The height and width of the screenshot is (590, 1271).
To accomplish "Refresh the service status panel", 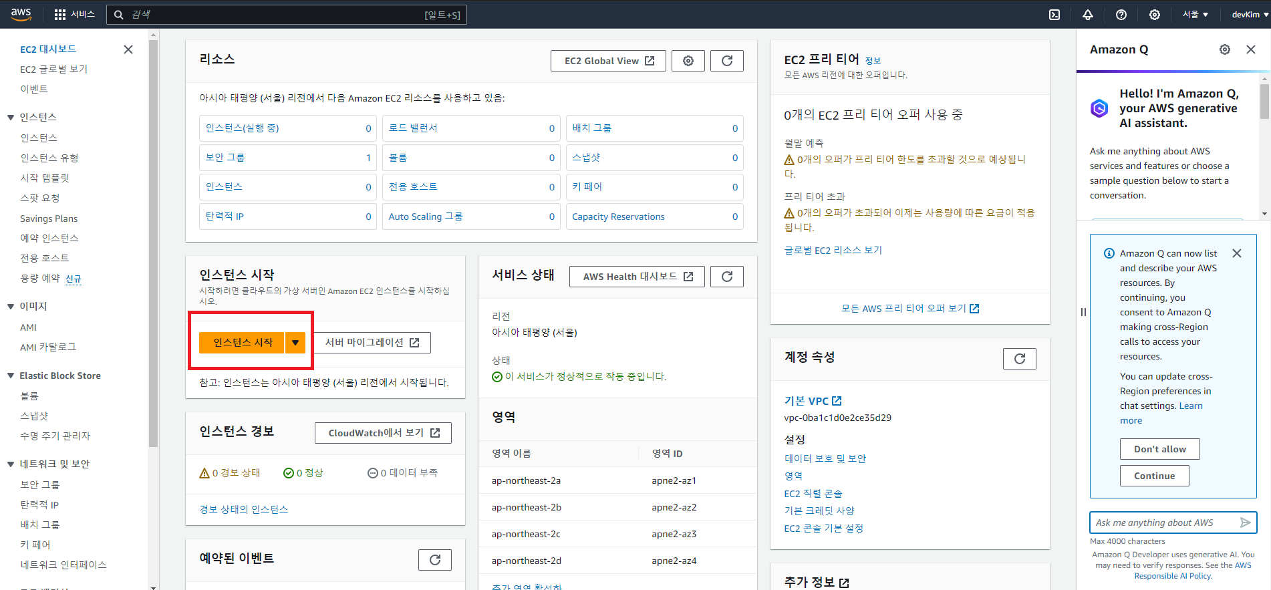I will pyautogui.click(x=727, y=277).
